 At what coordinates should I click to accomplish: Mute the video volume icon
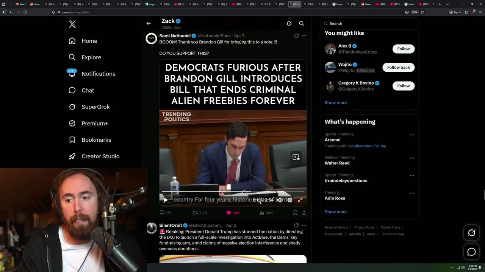coord(279,200)
